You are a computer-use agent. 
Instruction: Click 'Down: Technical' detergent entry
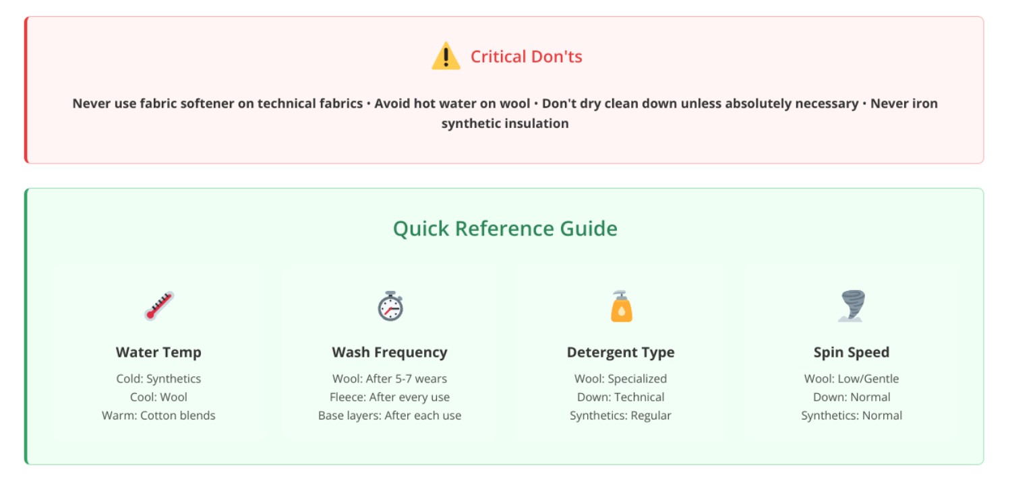(x=621, y=397)
